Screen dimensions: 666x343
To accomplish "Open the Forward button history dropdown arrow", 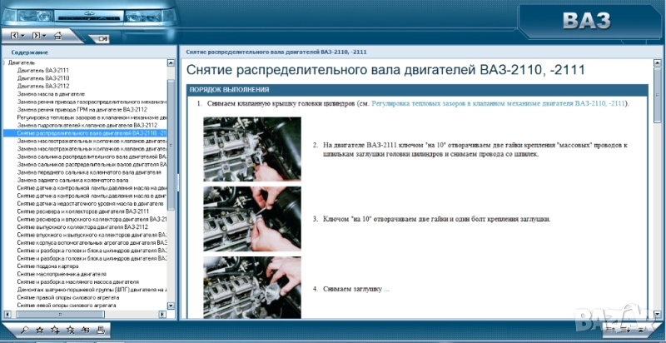I will pyautogui.click(x=45, y=36).
